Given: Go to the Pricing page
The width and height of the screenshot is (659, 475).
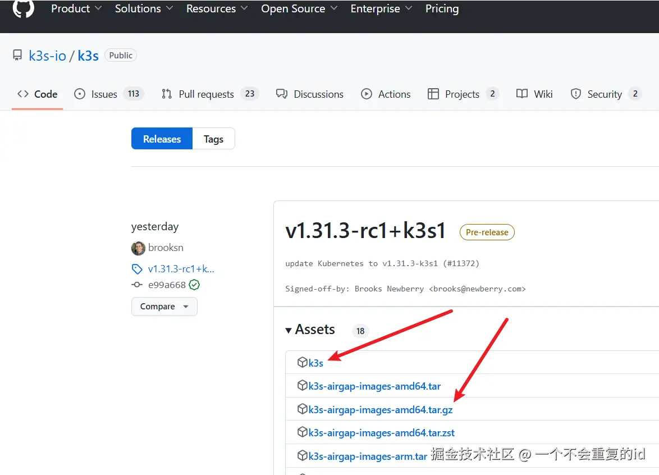Looking at the screenshot, I should [442, 8].
